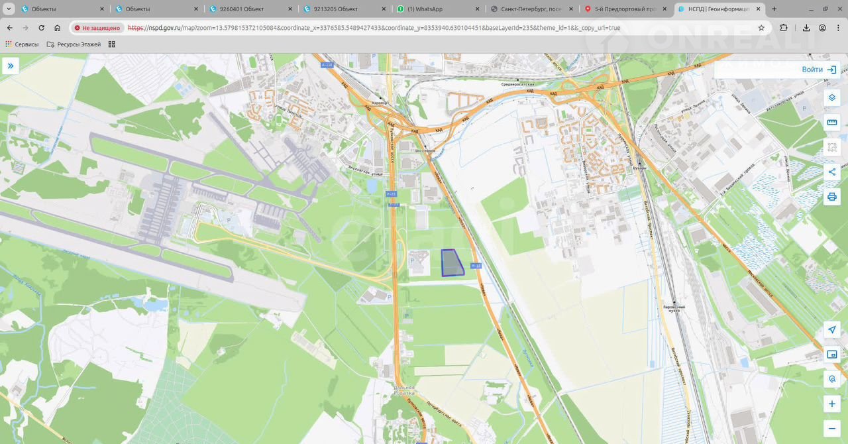This screenshot has width=848, height=444.
Task: Print the map with printer icon
Action: point(832,197)
